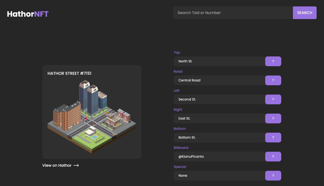324x186 pixels.
Task: Select the Central Road value field
Action: pyautogui.click(x=219, y=80)
